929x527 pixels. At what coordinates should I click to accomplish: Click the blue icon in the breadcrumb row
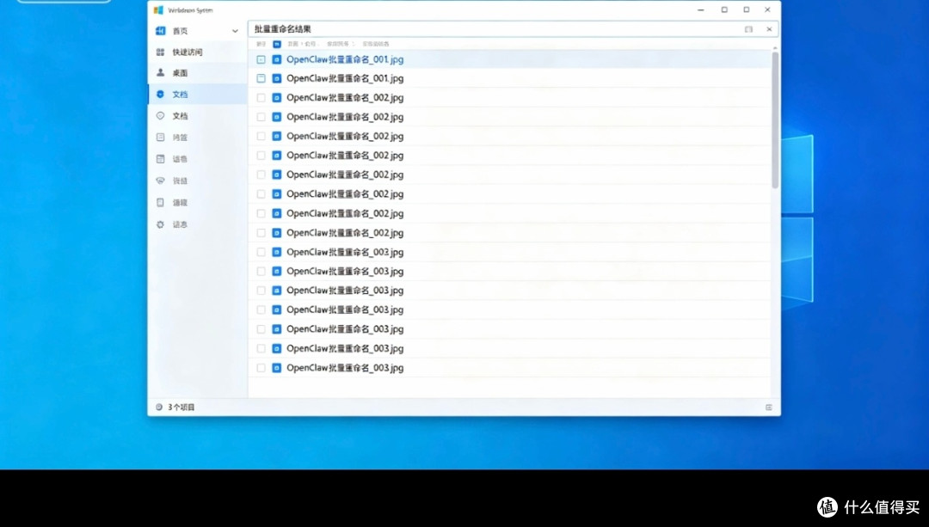(277, 44)
